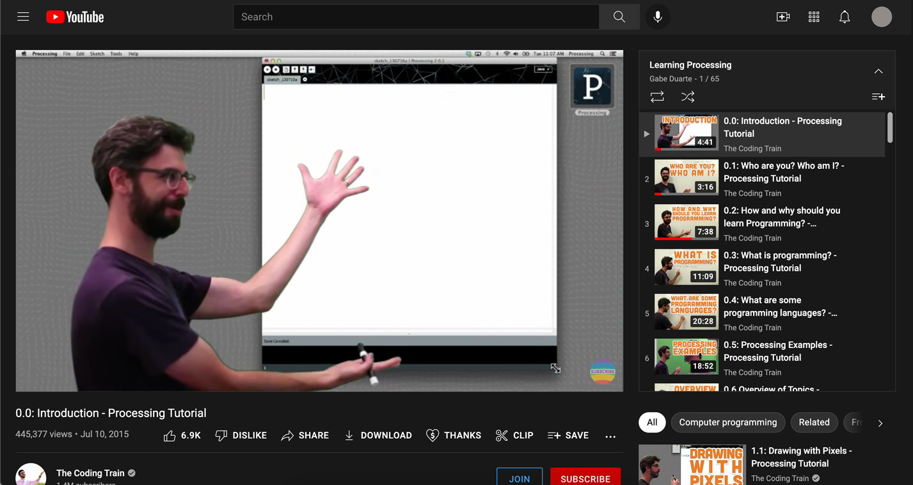This screenshot has height=485, width=913.
Task: Go to the YouTube home logo
Action: [75, 17]
